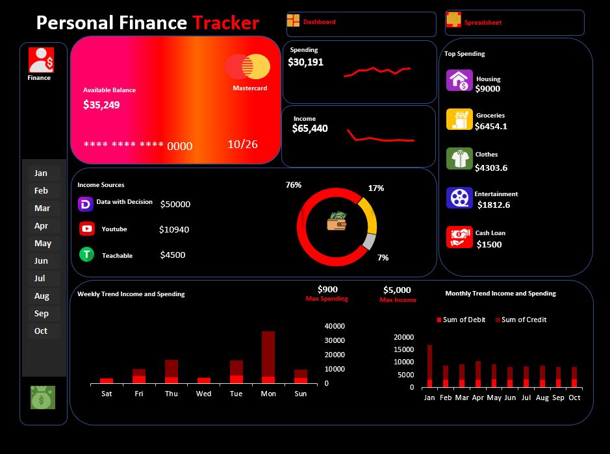Click the Spending total $30,191

point(306,62)
